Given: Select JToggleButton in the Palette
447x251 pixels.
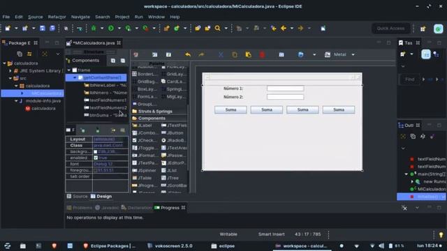Looking at the screenshot, I should coord(145,148).
